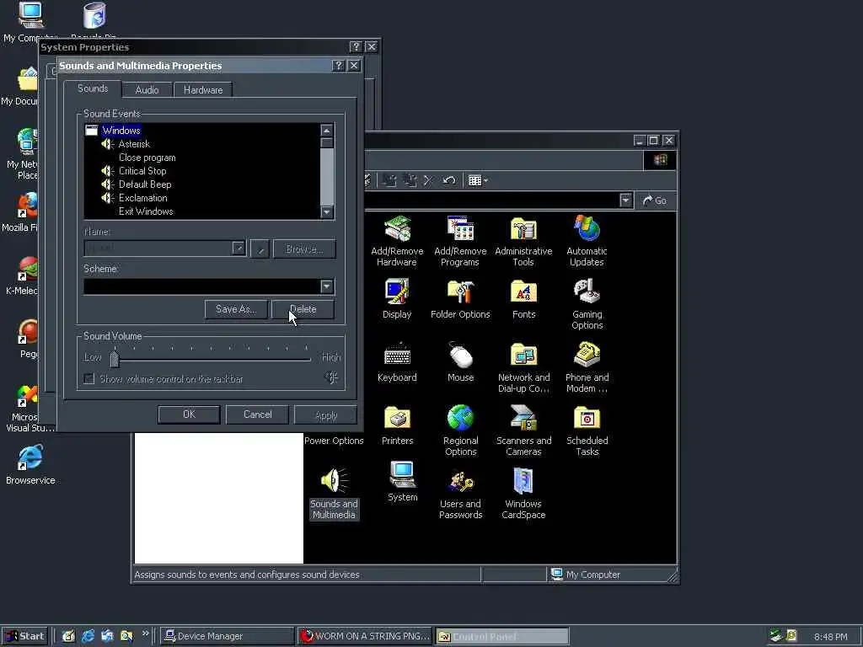863x647 pixels.
Task: Click the Undo toolbar icon in Control Panel
Action: point(449,180)
